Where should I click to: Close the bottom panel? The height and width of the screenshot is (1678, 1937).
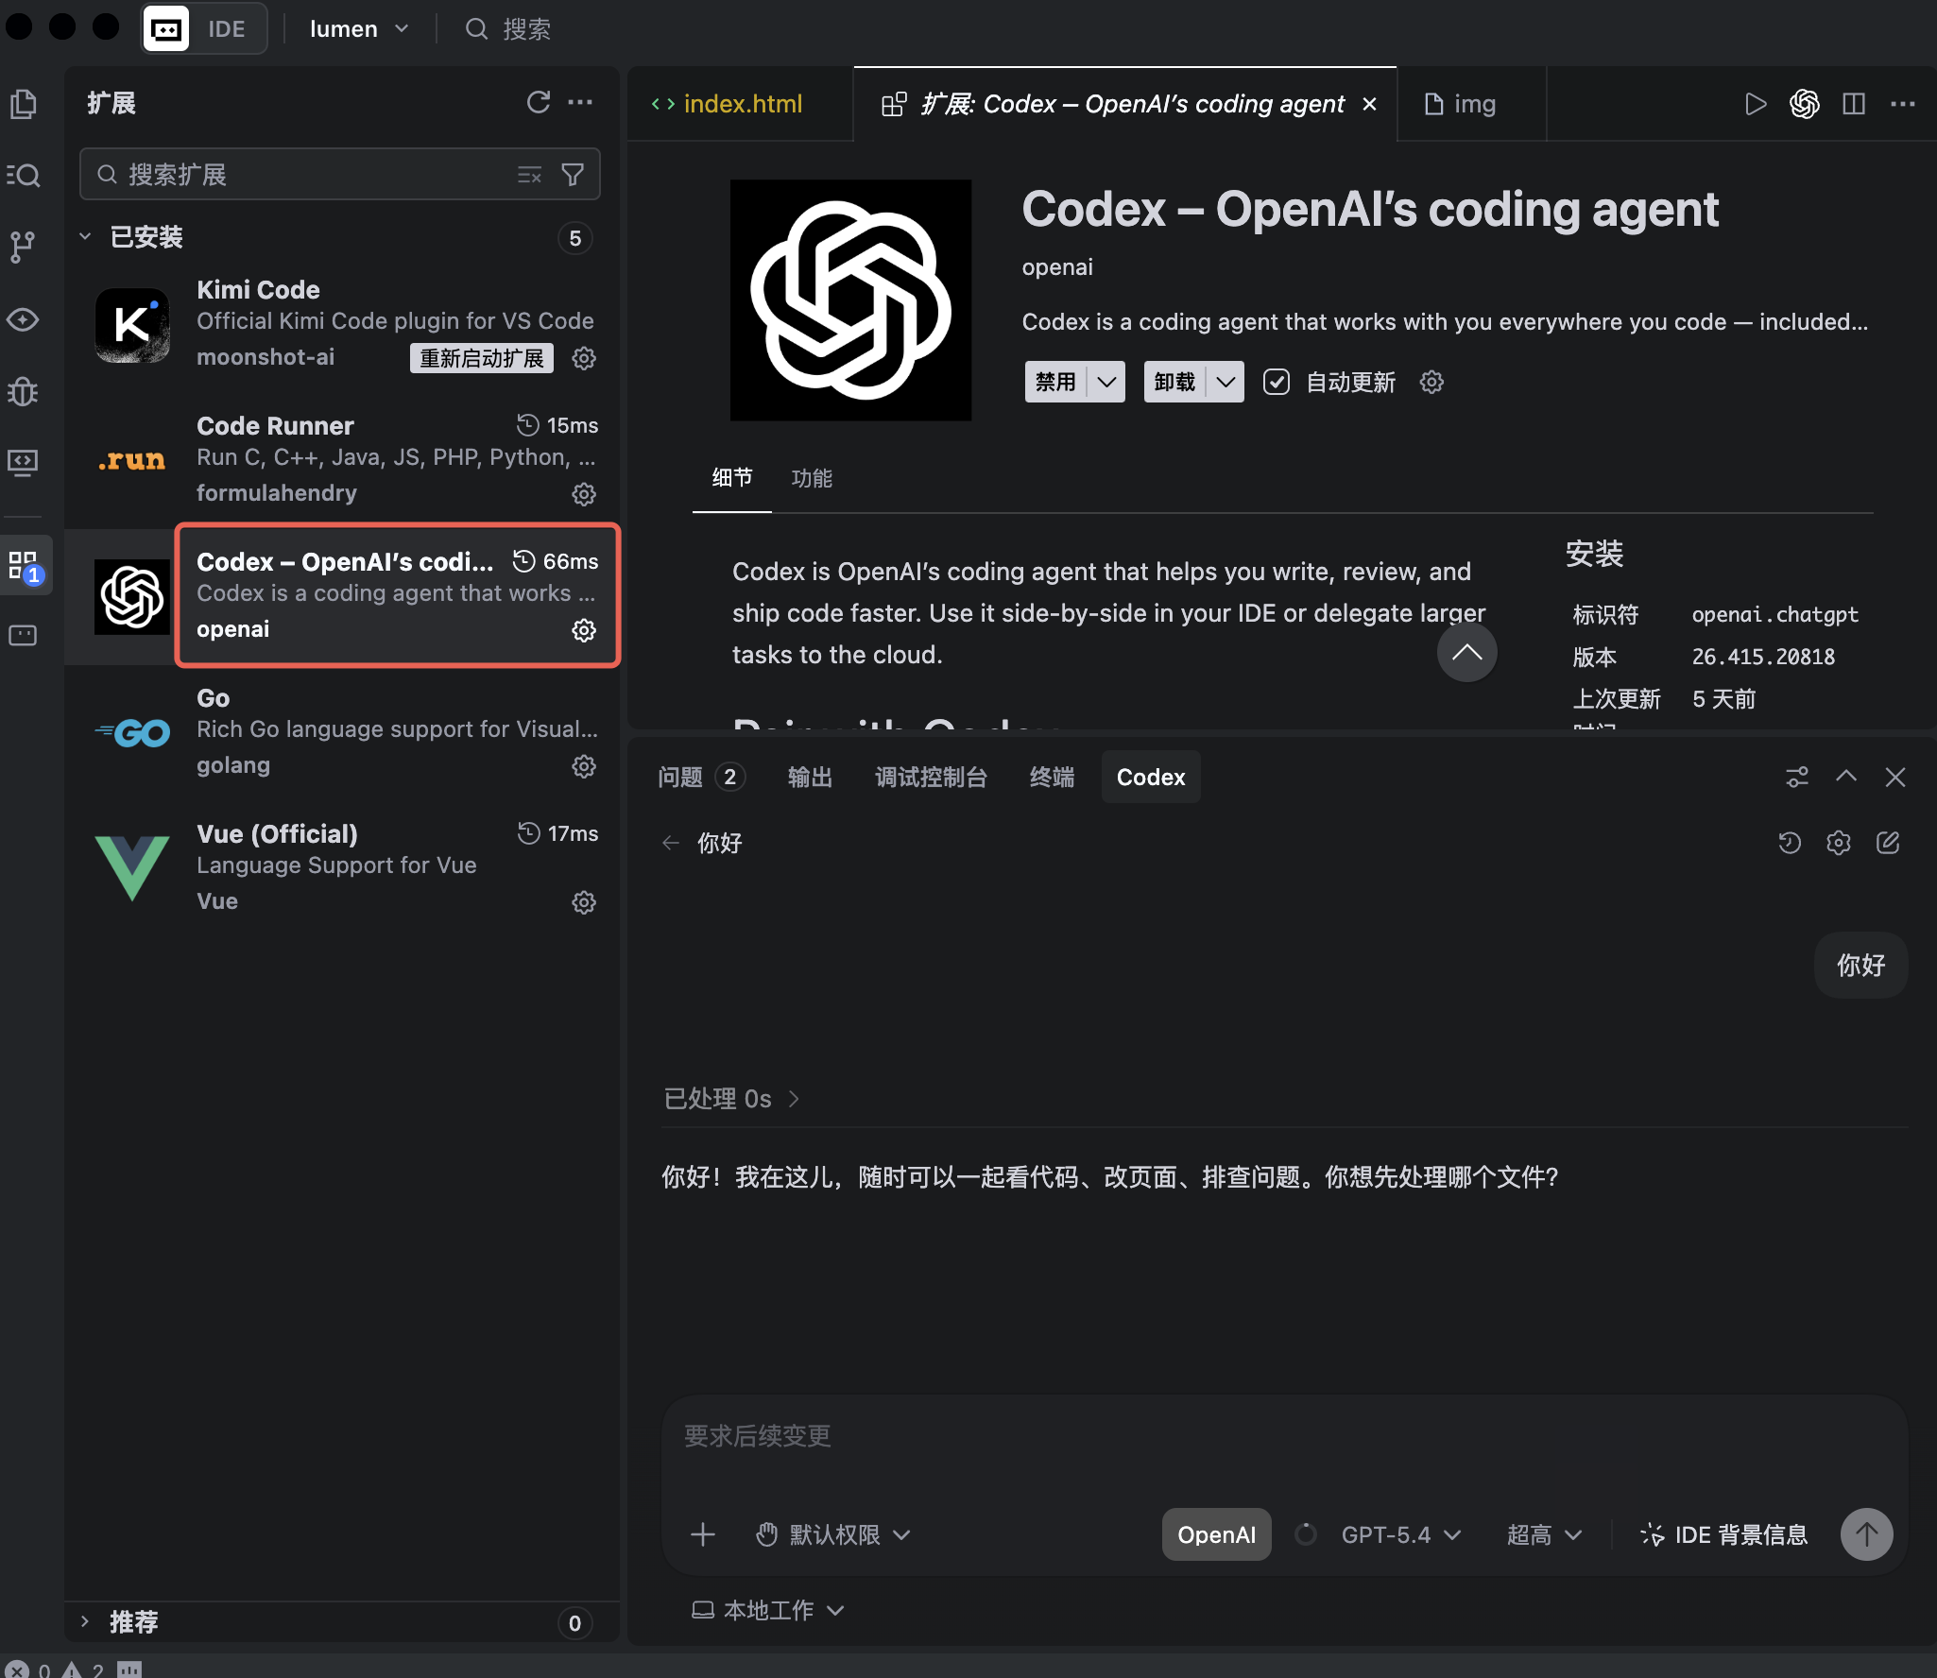pos(1895,777)
